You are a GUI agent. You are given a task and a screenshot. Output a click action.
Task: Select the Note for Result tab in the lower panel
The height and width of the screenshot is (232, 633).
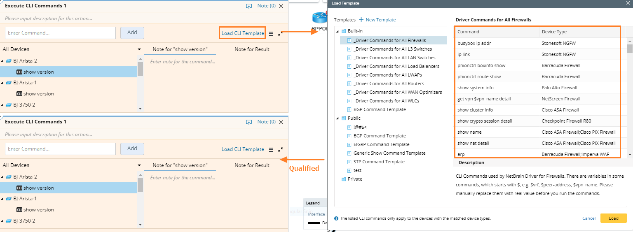252,165
